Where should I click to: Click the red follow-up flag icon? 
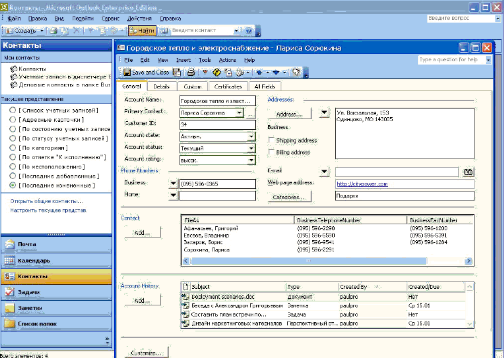point(205,73)
